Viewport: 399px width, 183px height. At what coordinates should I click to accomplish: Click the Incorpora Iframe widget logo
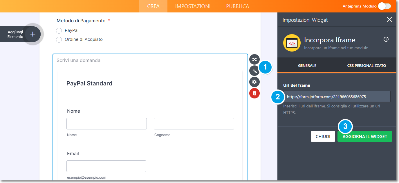coord(292,43)
